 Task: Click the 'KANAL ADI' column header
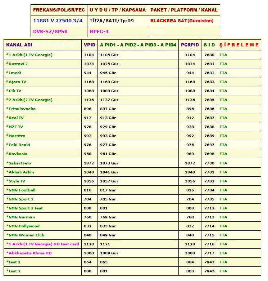coord(19,45)
